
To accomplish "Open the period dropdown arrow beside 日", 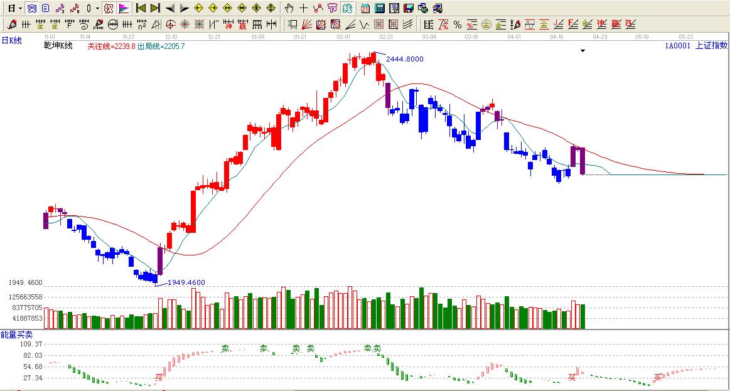I will 20,8.
